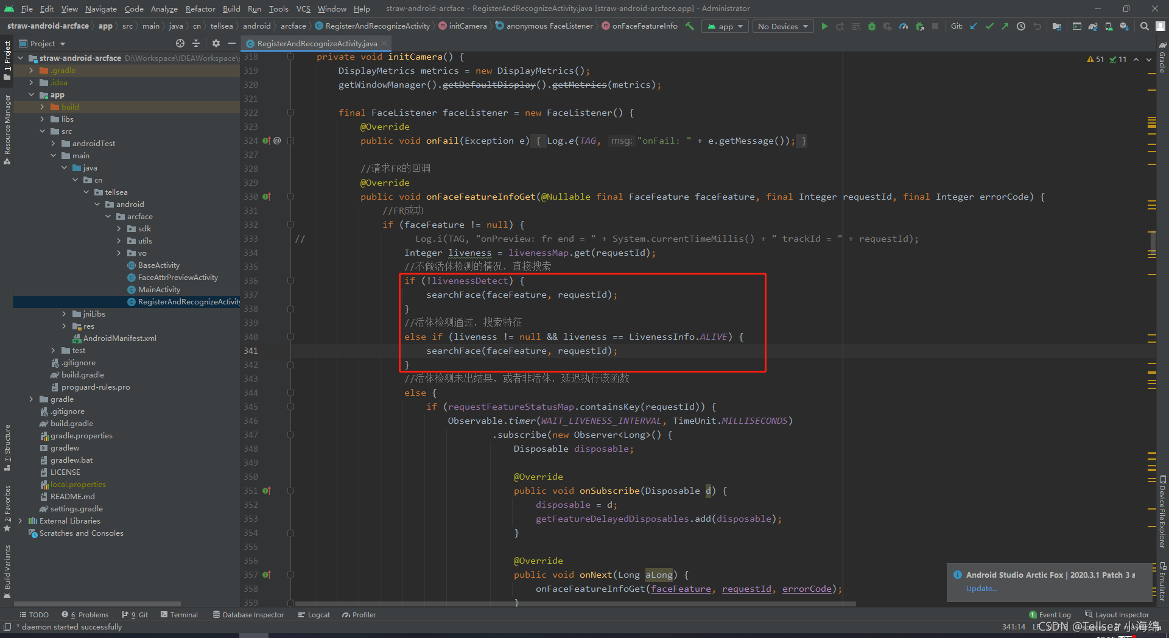Click Sync Project with Gradle Files icon
This screenshot has width=1169, height=638.
pyautogui.click(x=1093, y=26)
